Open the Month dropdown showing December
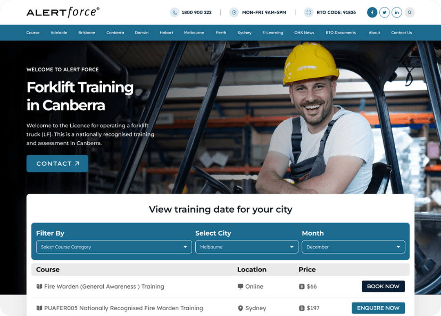 [353, 247]
